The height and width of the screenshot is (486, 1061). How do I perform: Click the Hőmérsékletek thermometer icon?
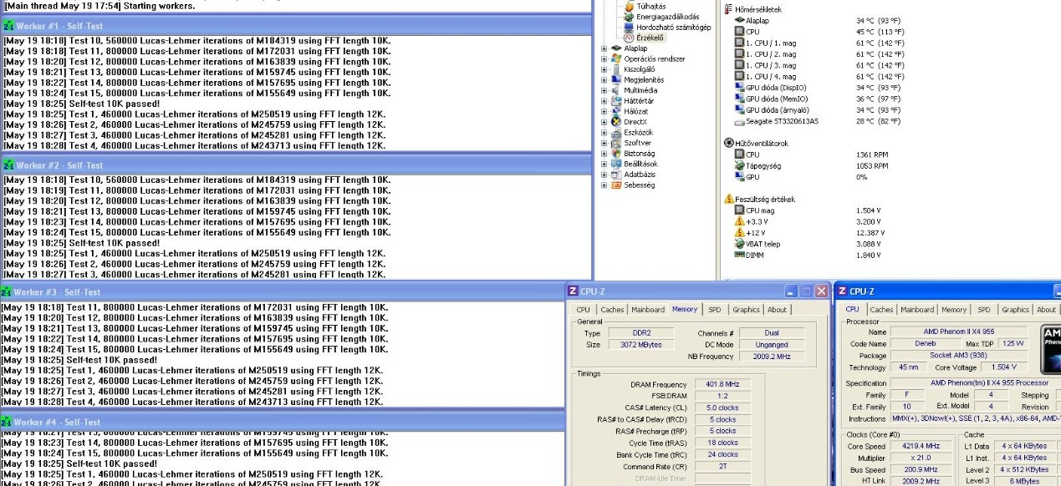[x=727, y=8]
